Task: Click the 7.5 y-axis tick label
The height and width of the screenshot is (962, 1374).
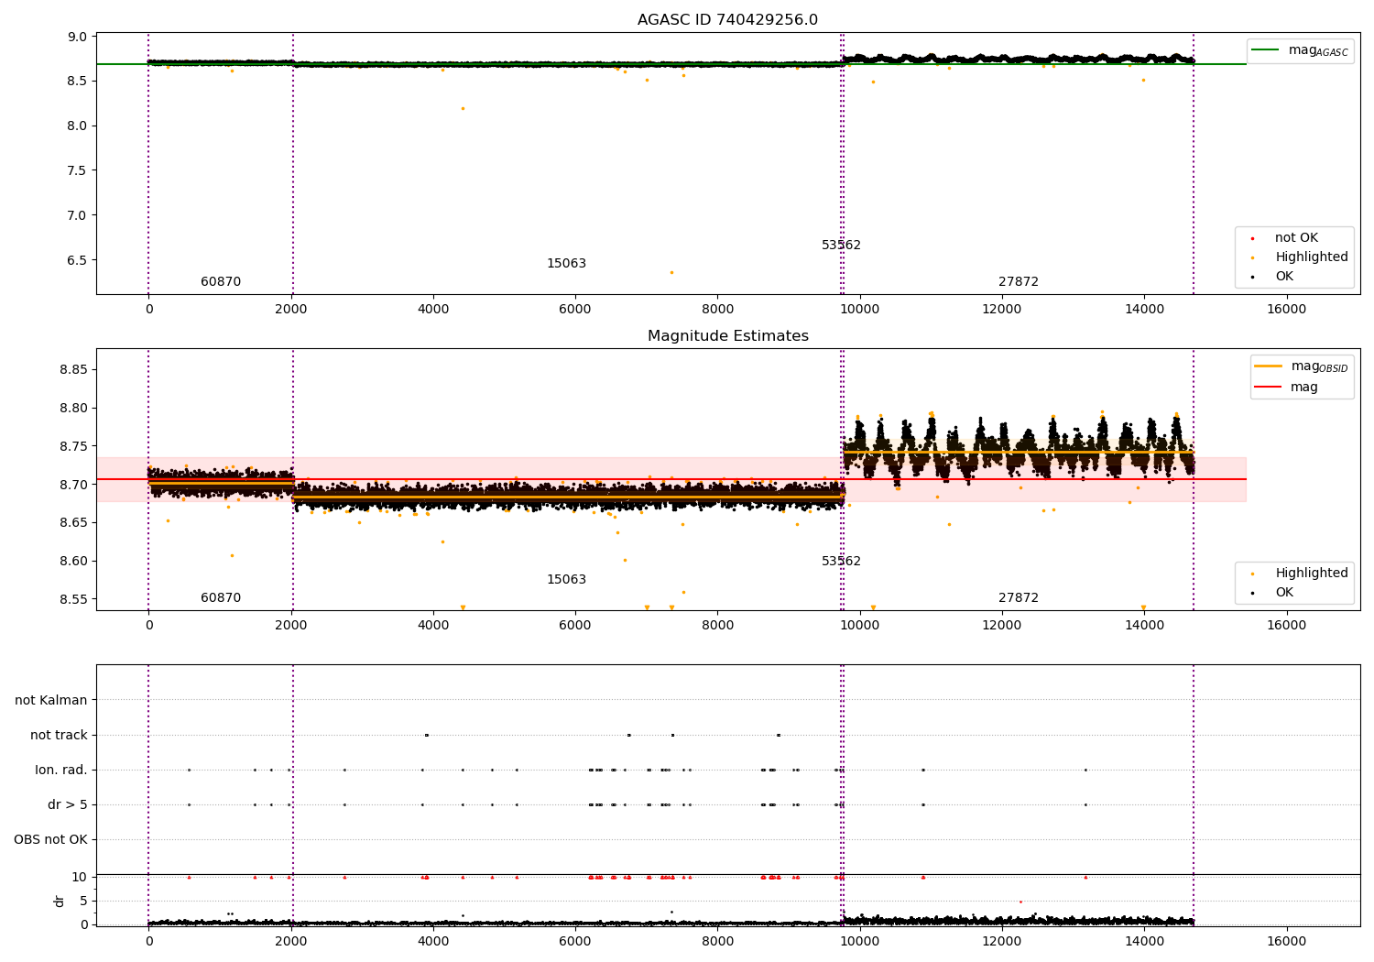Action: [78, 171]
